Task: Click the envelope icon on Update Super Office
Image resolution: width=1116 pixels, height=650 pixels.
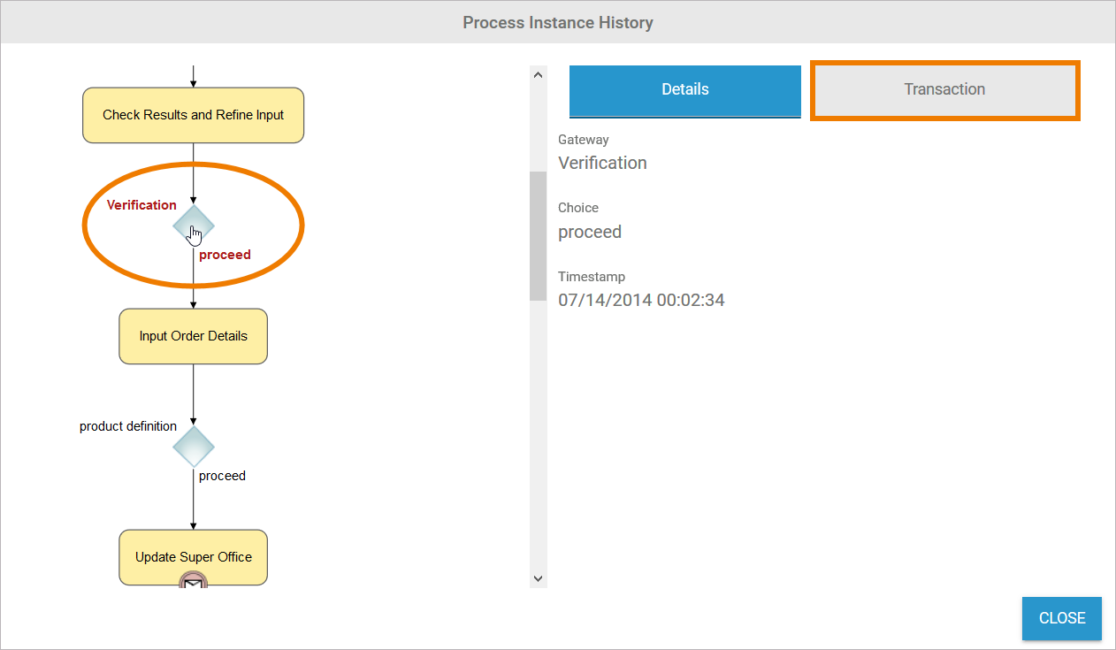Action: point(193,582)
